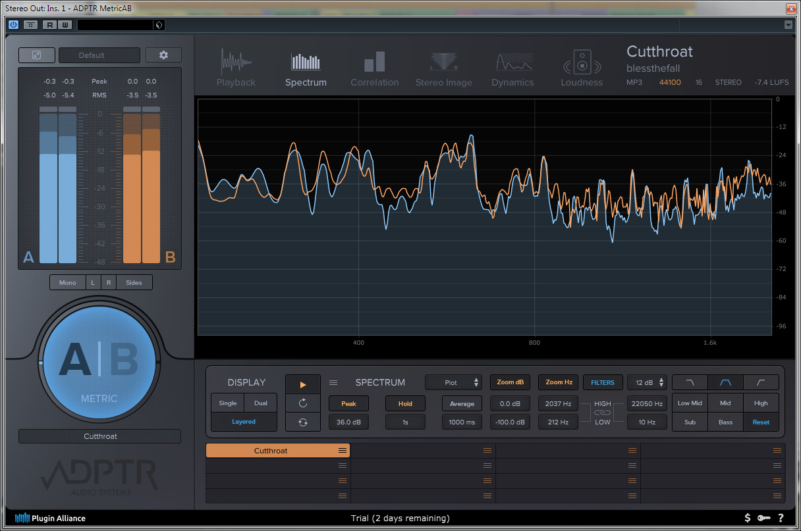Click the Bass band preset
This screenshot has width=801, height=531.
tap(725, 422)
